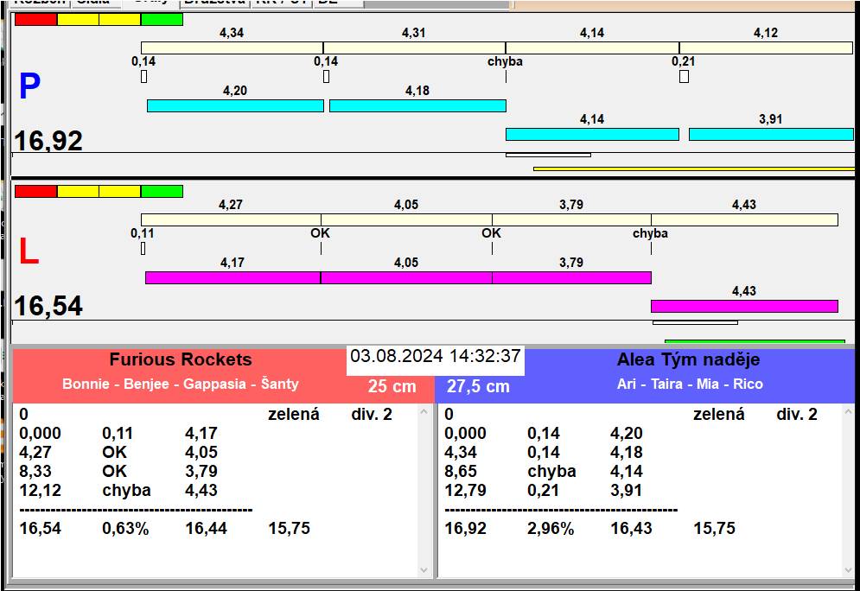Click the red start light in lane P

pos(35,19)
